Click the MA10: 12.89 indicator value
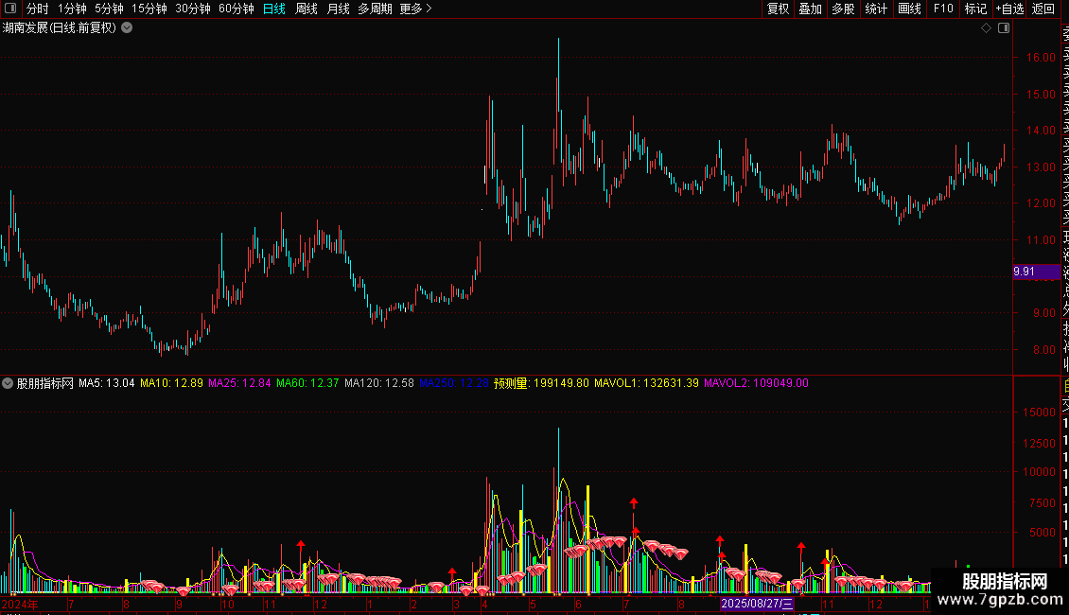Screen dimensions: 1069x615 pos(172,383)
